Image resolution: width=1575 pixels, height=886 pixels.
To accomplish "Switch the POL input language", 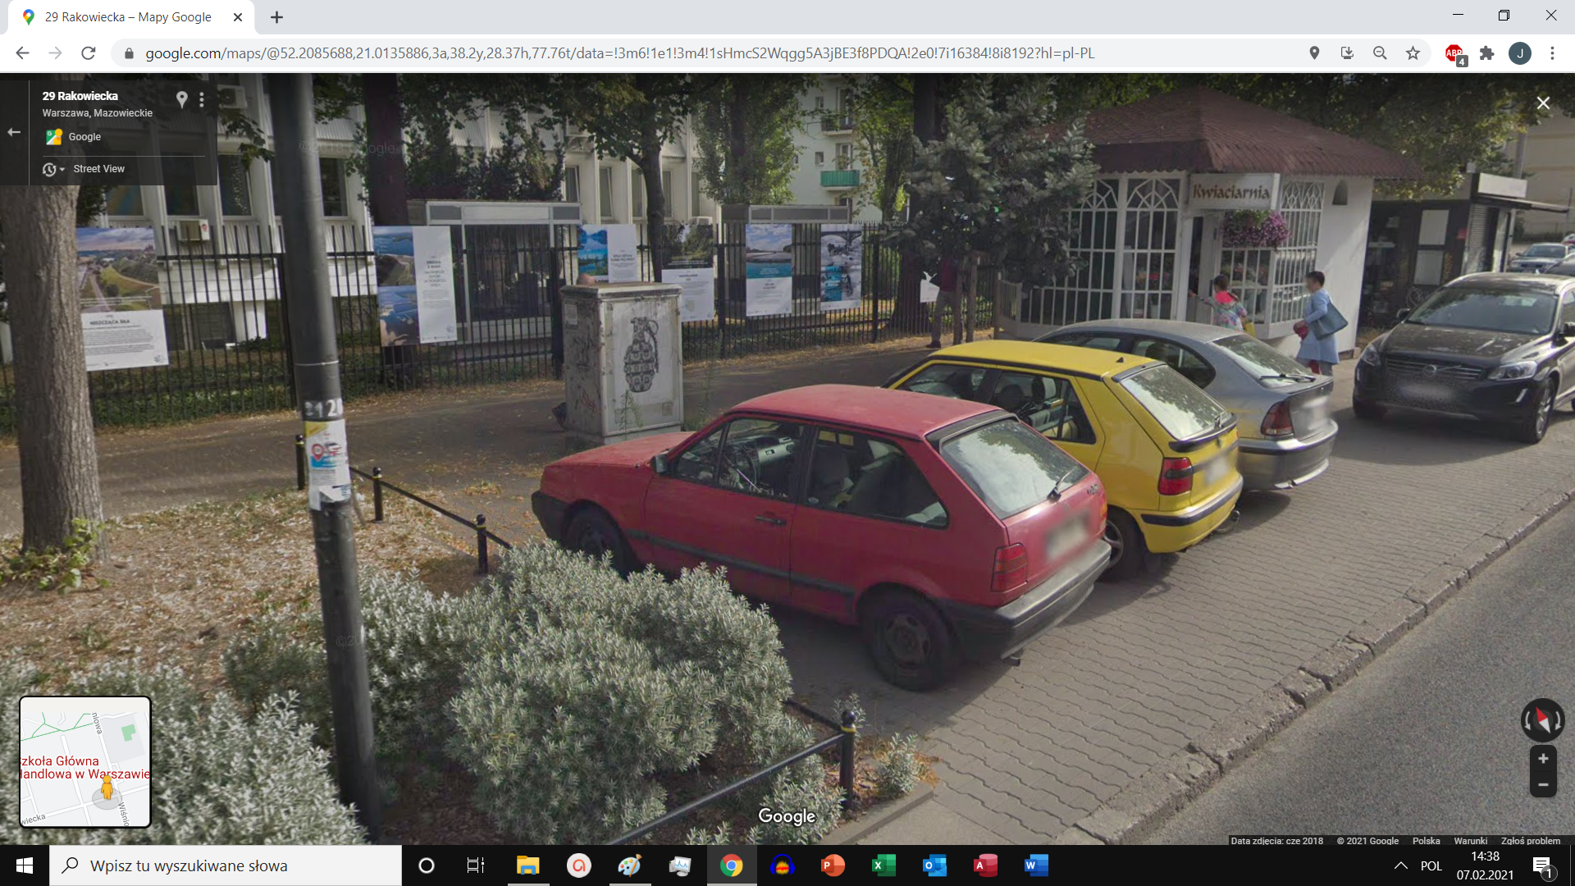I will tap(1431, 865).
